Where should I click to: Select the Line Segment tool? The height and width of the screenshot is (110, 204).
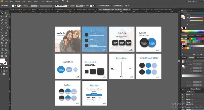point(2,23)
